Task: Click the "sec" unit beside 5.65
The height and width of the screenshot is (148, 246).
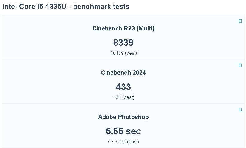Action: pyautogui.click(x=133, y=131)
